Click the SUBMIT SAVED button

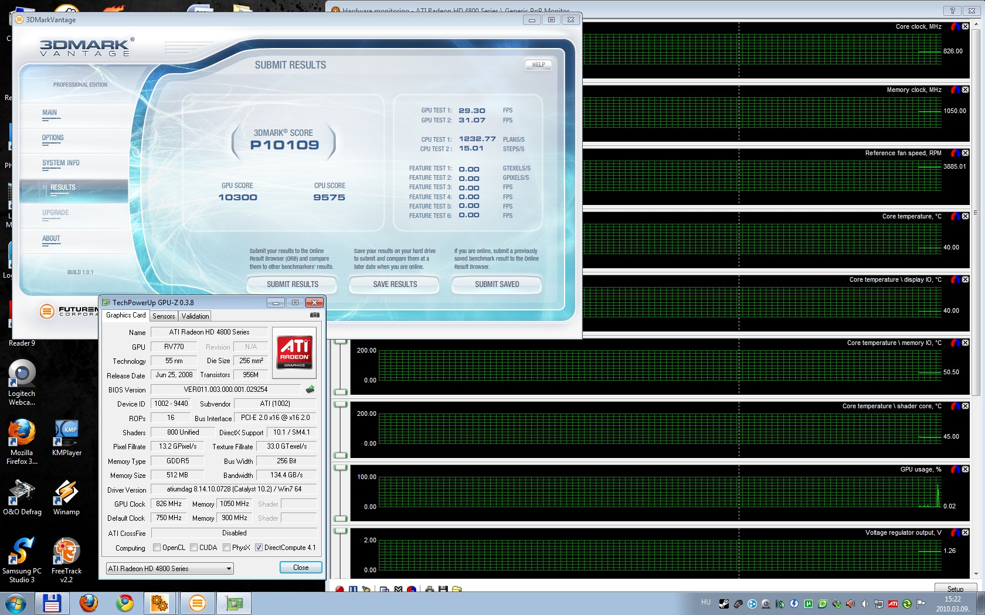pyautogui.click(x=497, y=285)
